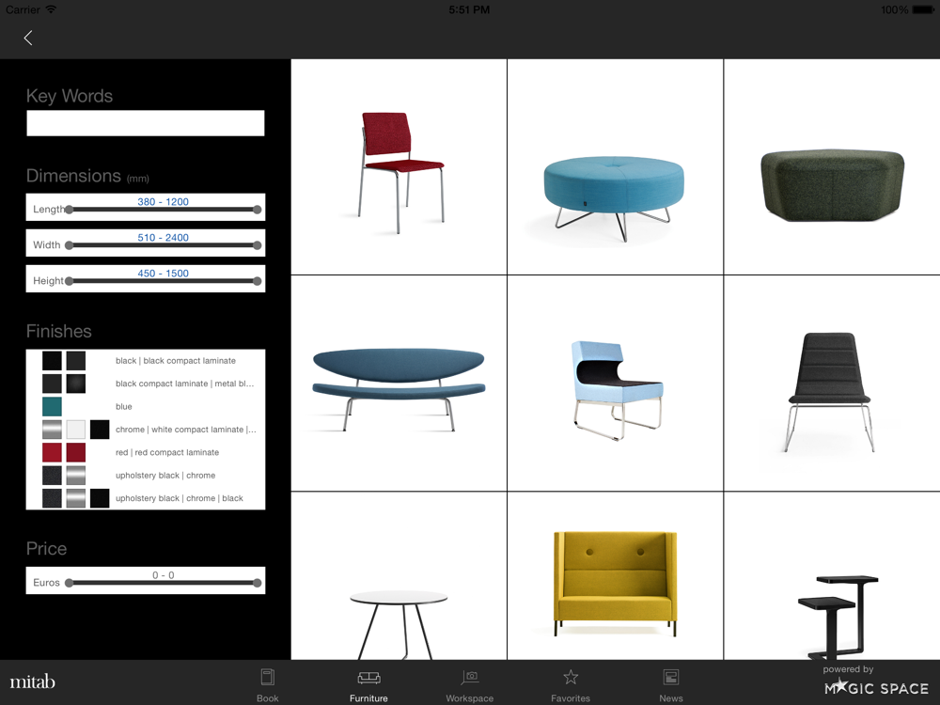Choose 'upholstery black | chrome' finish
This screenshot has width=940, height=705.
pyautogui.click(x=165, y=476)
